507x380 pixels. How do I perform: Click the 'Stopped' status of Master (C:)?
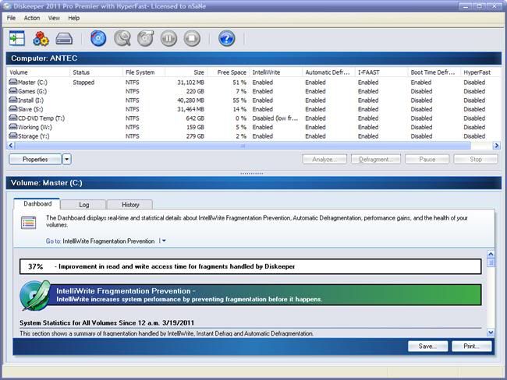(x=83, y=83)
